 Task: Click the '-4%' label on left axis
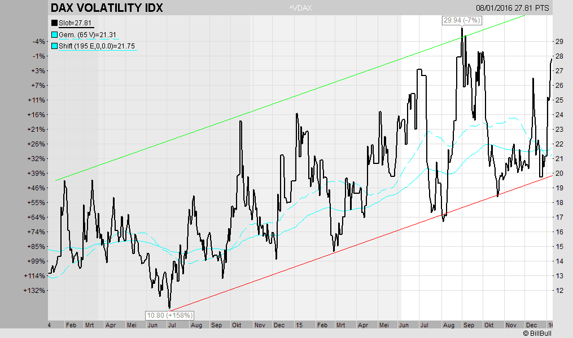(39, 42)
